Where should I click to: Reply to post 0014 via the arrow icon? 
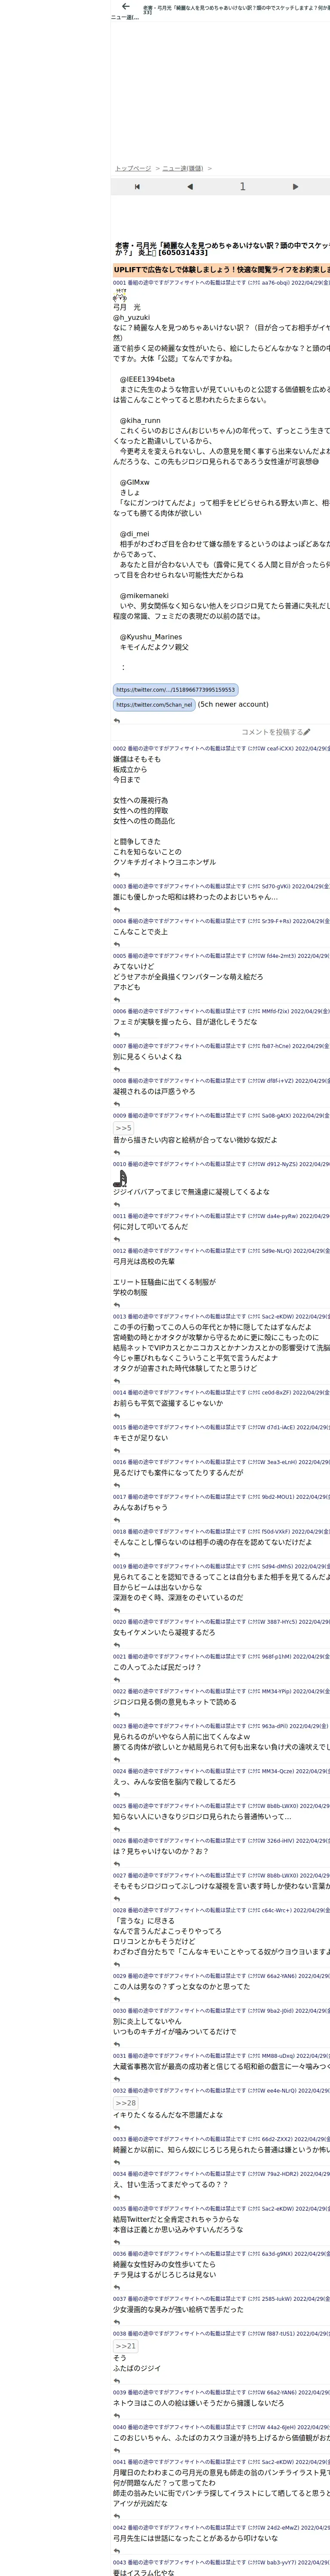(x=117, y=1416)
